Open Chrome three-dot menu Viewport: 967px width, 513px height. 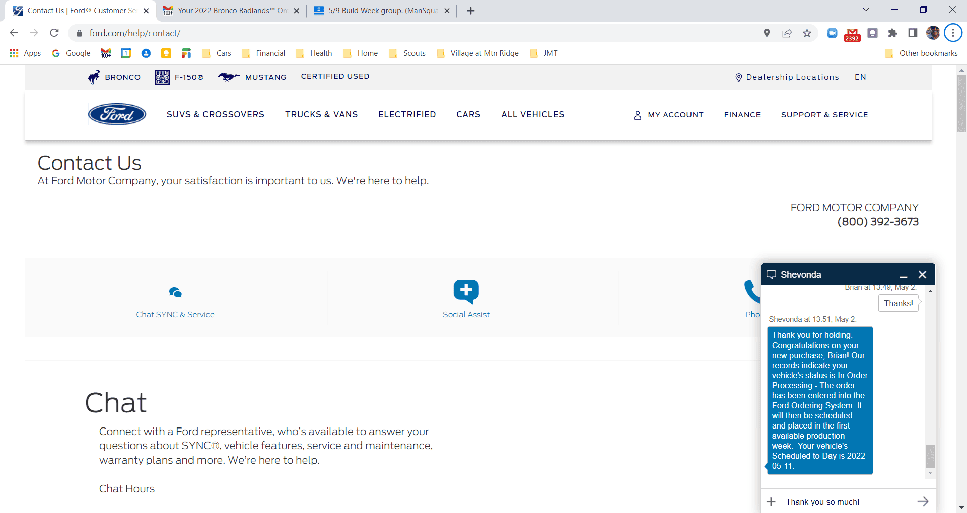(x=953, y=33)
